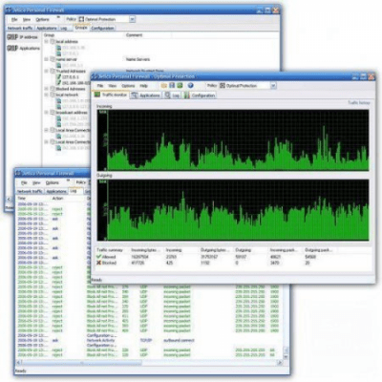The height and width of the screenshot is (382, 382).
Task: Open the Policy dropdown in front window
Action: coord(273,85)
